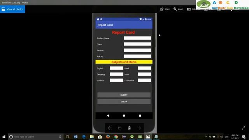The image size is (249, 140).
Task: Go to next photo with right arrow
Action: click(x=139, y=128)
